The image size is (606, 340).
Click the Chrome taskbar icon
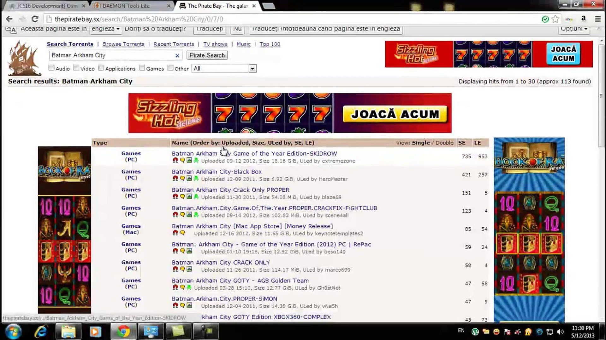pyautogui.click(x=123, y=331)
